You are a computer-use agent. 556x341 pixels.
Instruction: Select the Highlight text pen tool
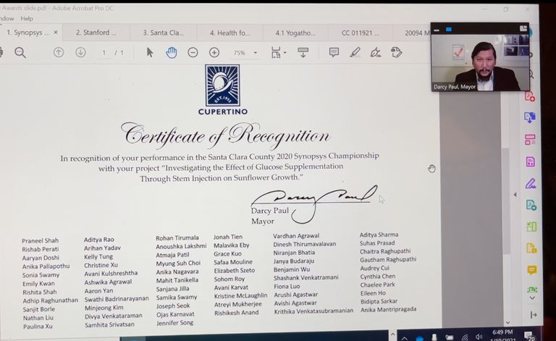[355, 53]
